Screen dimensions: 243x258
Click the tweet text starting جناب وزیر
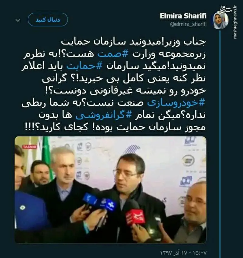[114, 84]
